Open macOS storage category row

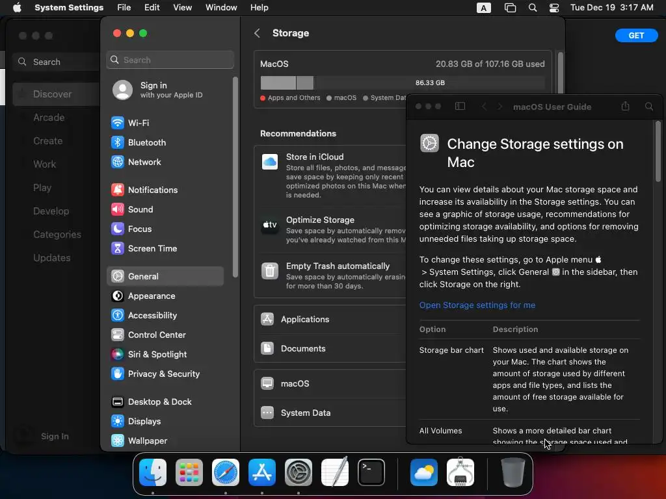330,384
